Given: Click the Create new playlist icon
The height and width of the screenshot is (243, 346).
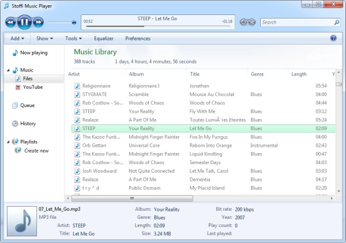Looking at the screenshot, I should (18, 150).
